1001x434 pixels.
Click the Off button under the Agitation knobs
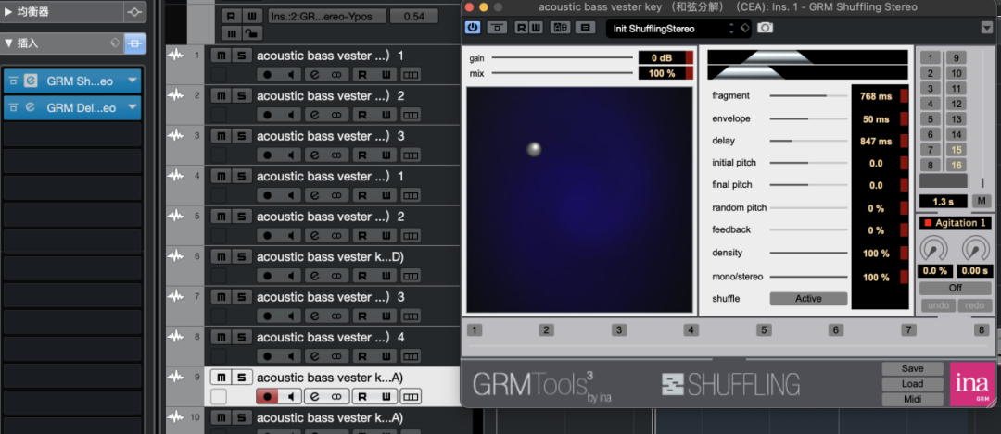tap(955, 288)
